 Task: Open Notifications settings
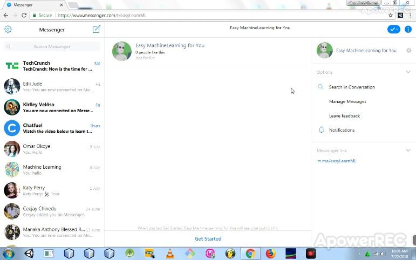click(342, 130)
